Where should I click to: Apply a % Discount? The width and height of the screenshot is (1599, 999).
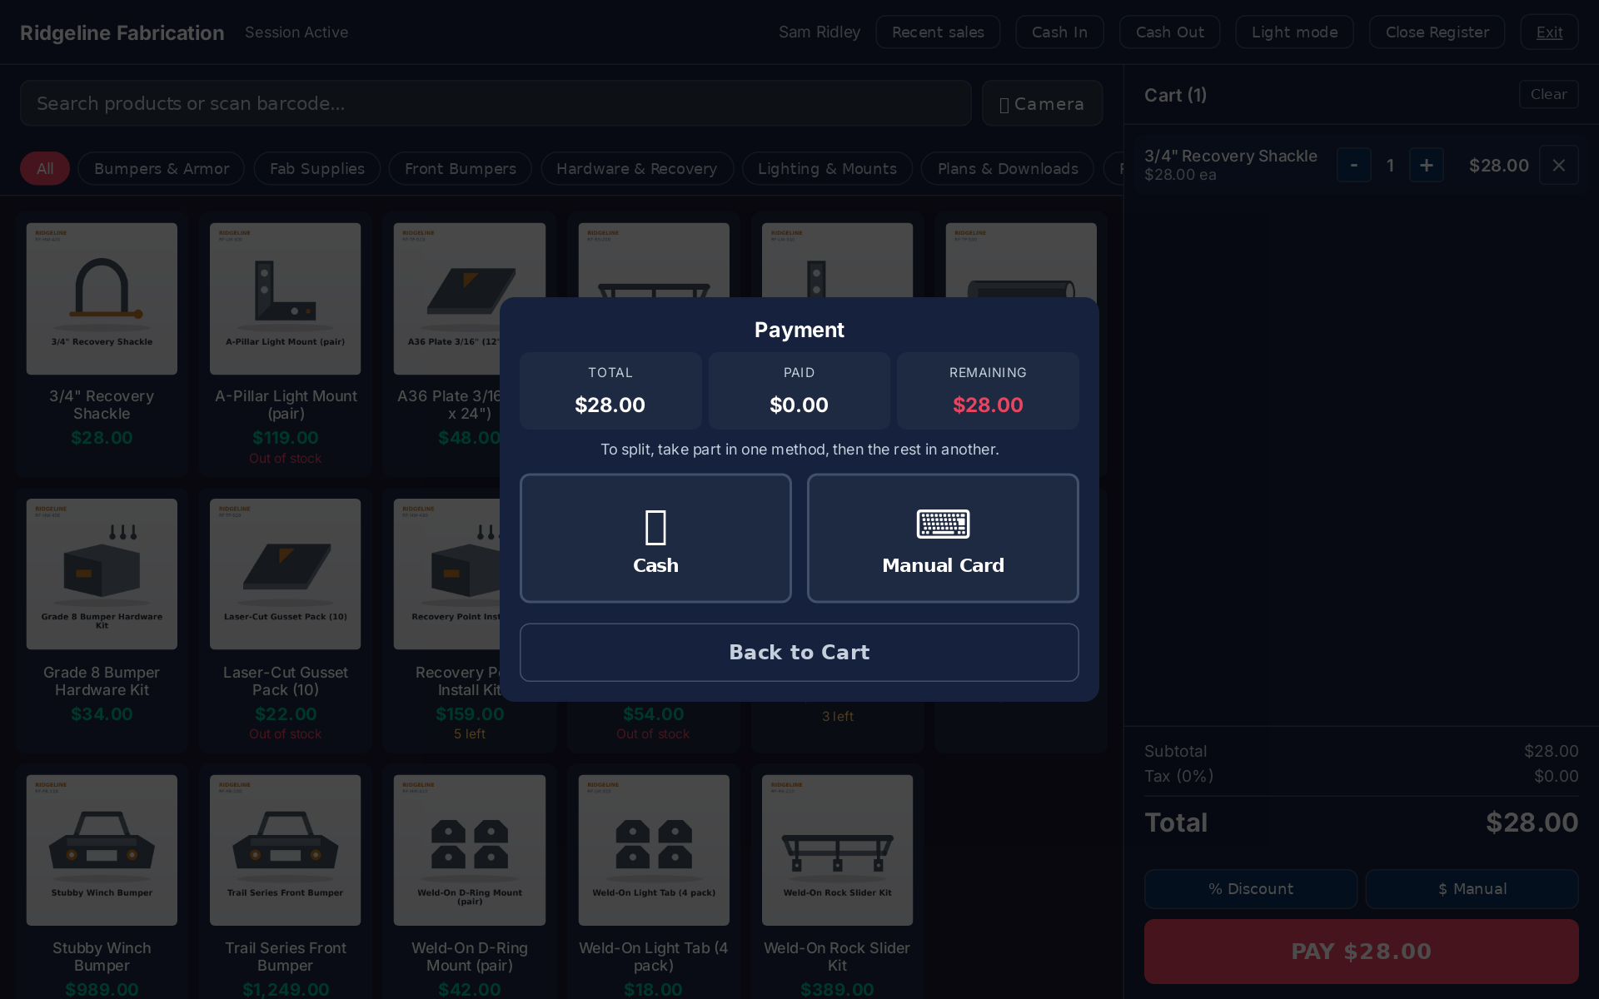1251,889
